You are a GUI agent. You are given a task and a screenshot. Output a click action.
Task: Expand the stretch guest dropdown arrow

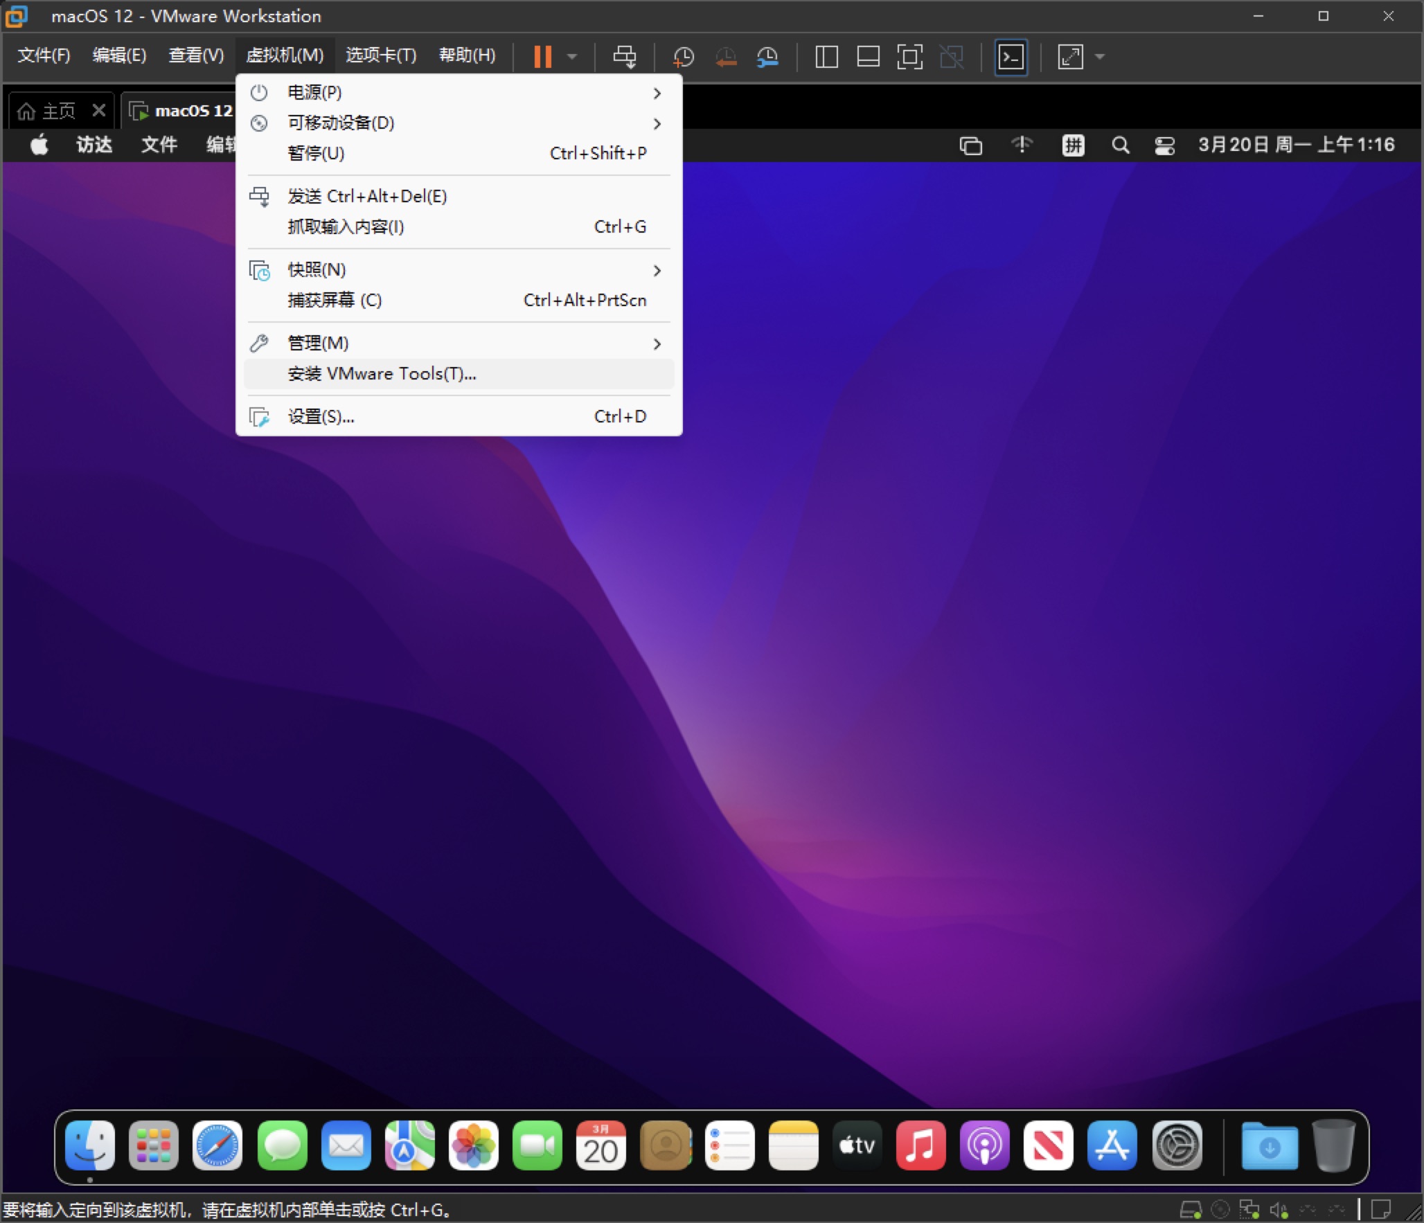point(1100,56)
